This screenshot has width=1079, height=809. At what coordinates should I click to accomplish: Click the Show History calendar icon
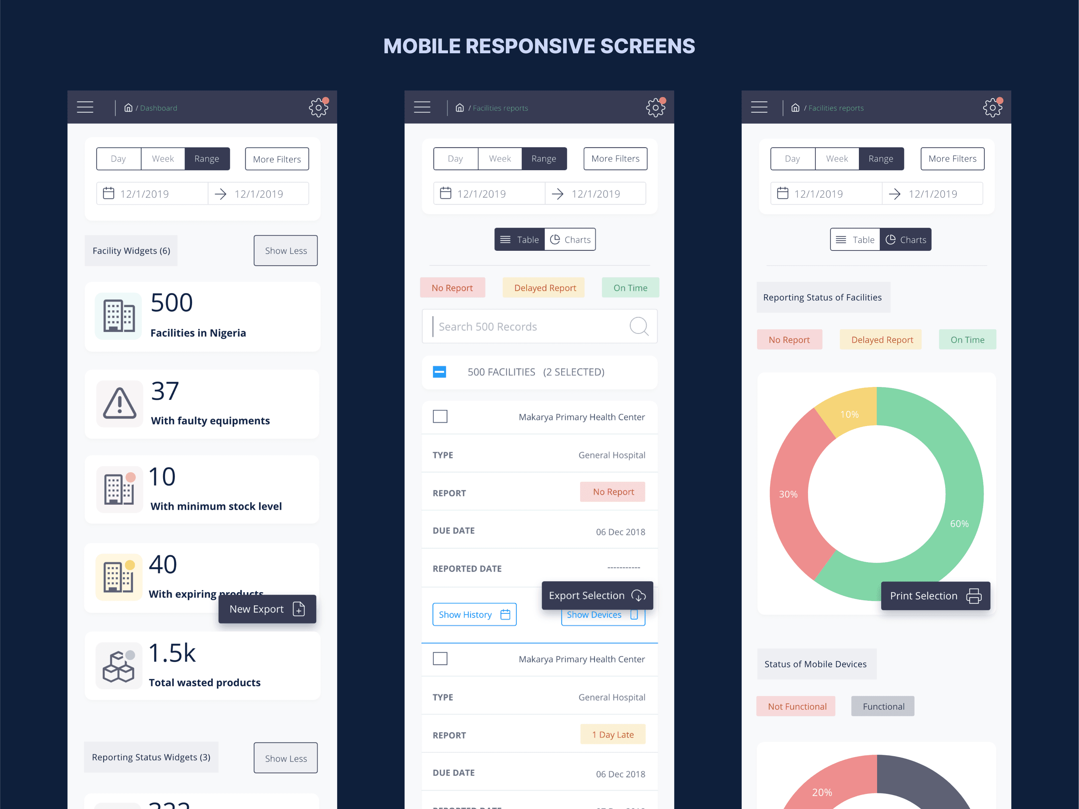click(506, 613)
